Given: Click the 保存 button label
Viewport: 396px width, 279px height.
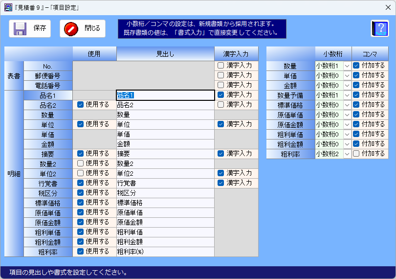Looking at the screenshot, I should (40, 28).
